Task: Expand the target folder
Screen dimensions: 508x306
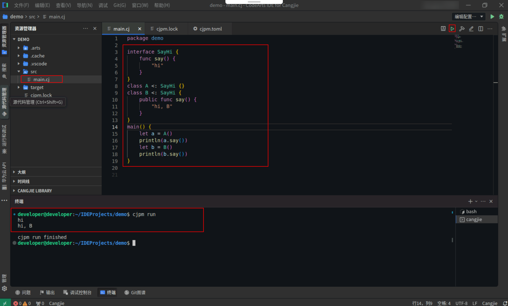Action: coord(19,87)
